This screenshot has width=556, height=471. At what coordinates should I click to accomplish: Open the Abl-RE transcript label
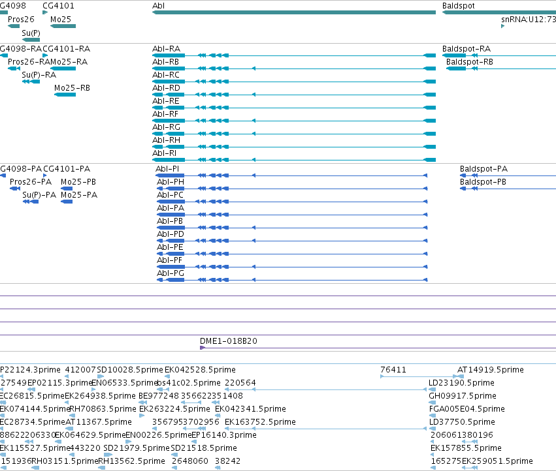[165, 101]
